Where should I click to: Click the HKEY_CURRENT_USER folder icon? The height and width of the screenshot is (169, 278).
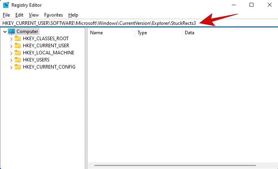click(x=18, y=46)
